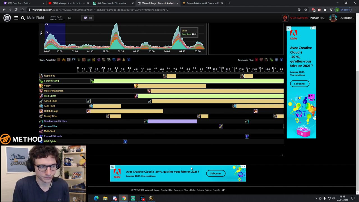Viewport: 359px width, 202px height.
Task: Open the Warcraft Logs search
Action: click(23, 18)
